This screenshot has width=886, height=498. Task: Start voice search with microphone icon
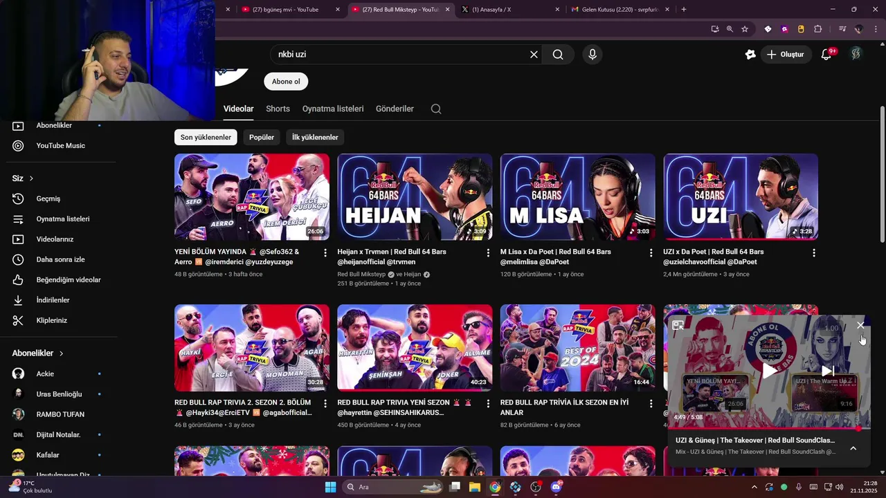point(592,55)
